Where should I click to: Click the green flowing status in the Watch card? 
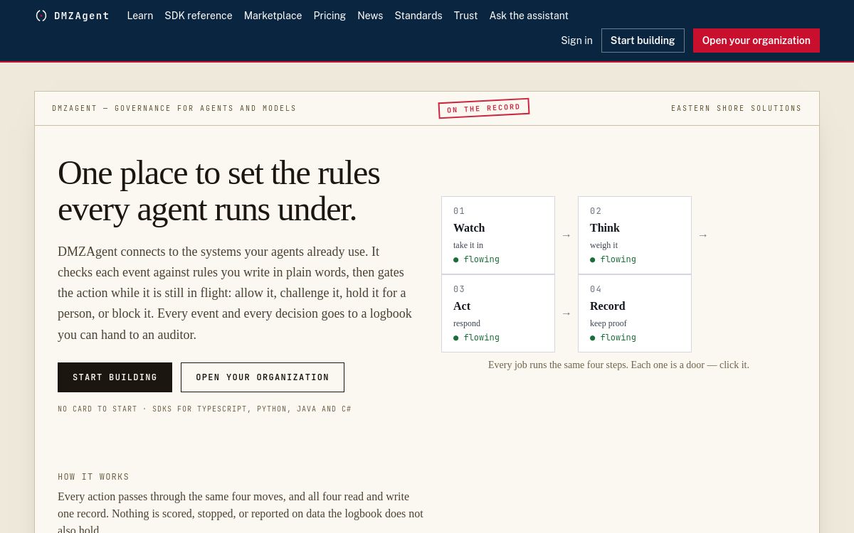click(x=476, y=259)
